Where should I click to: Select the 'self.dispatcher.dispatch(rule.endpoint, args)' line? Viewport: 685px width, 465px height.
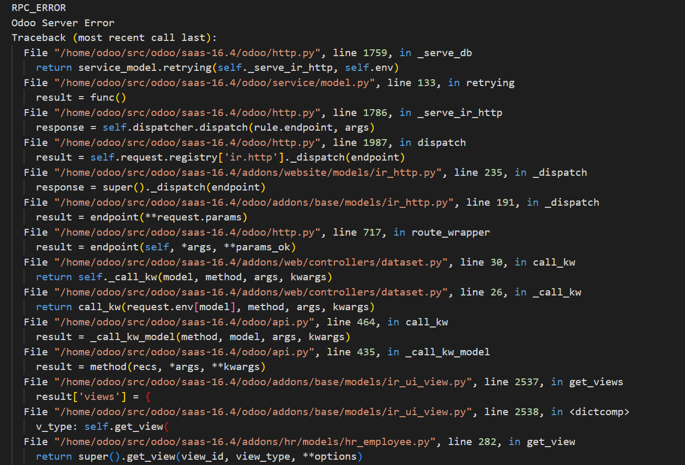pyautogui.click(x=205, y=128)
